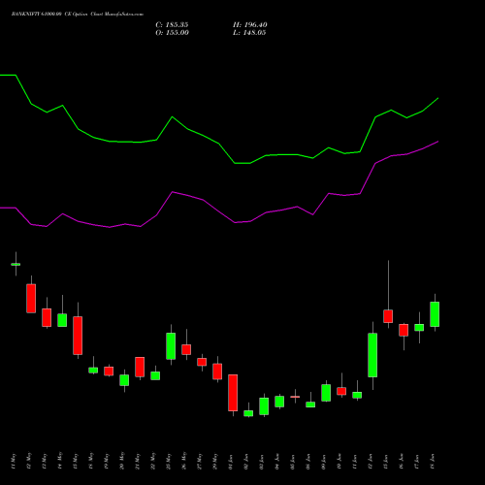Click the green candle above 25 May
The height and width of the screenshot is (485, 485).
click(x=171, y=346)
